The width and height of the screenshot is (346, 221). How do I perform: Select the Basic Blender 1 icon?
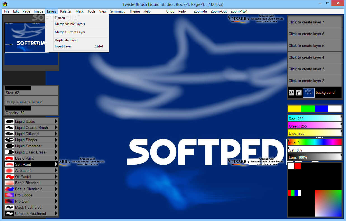coord(10,183)
